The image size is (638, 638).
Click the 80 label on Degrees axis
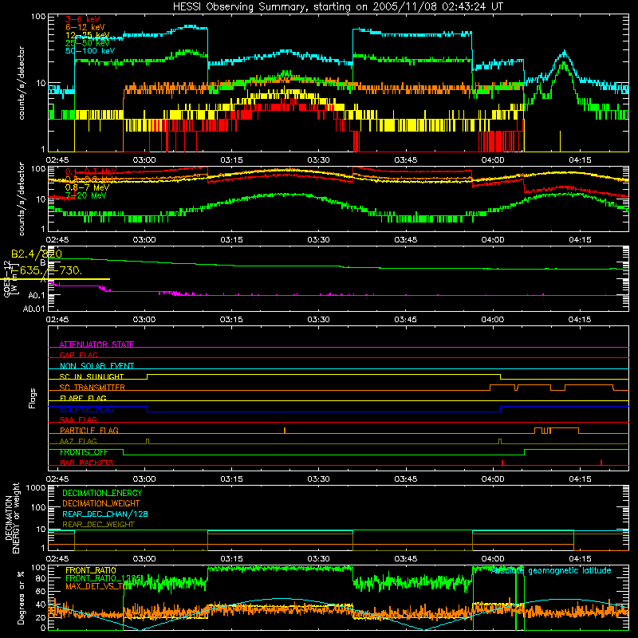coord(41,578)
